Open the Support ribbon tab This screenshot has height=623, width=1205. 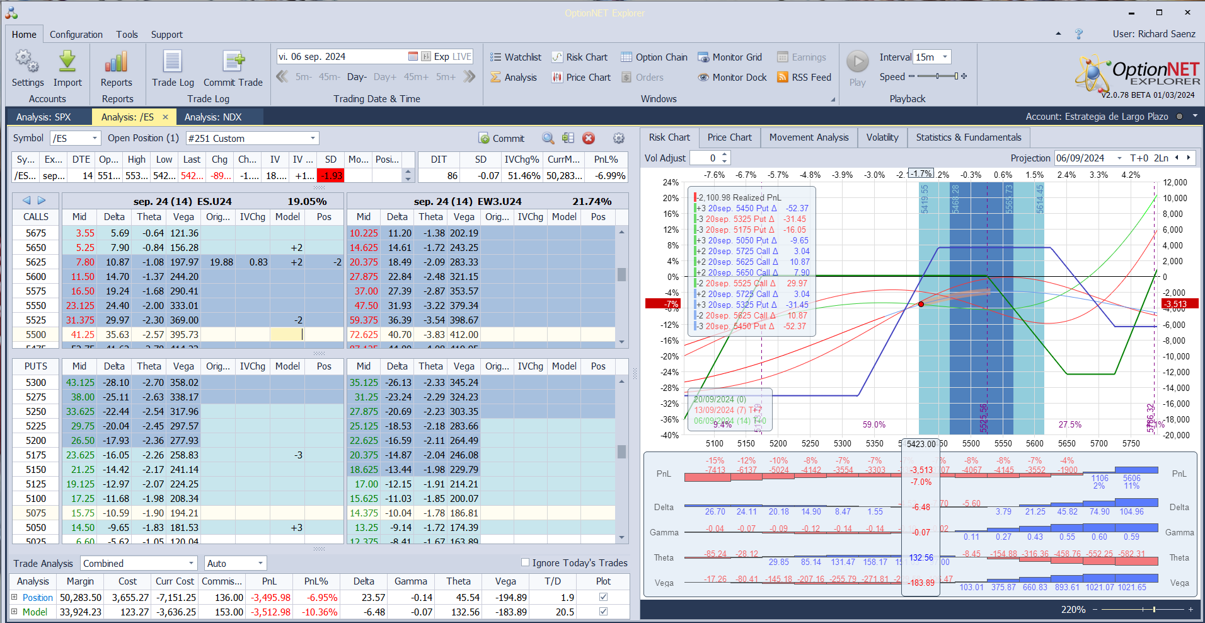(x=167, y=35)
